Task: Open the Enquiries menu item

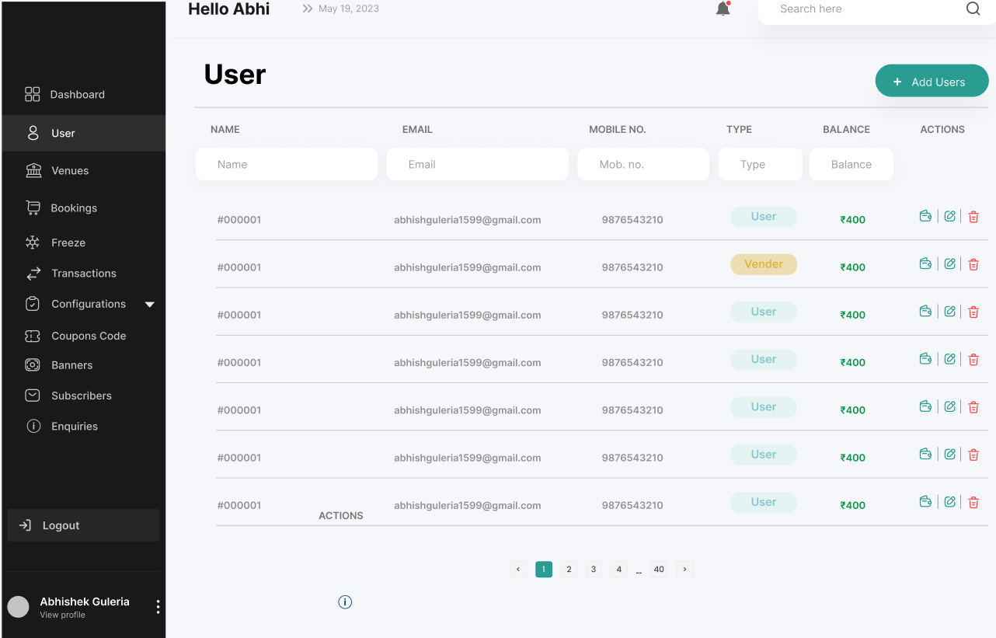Action: click(75, 426)
